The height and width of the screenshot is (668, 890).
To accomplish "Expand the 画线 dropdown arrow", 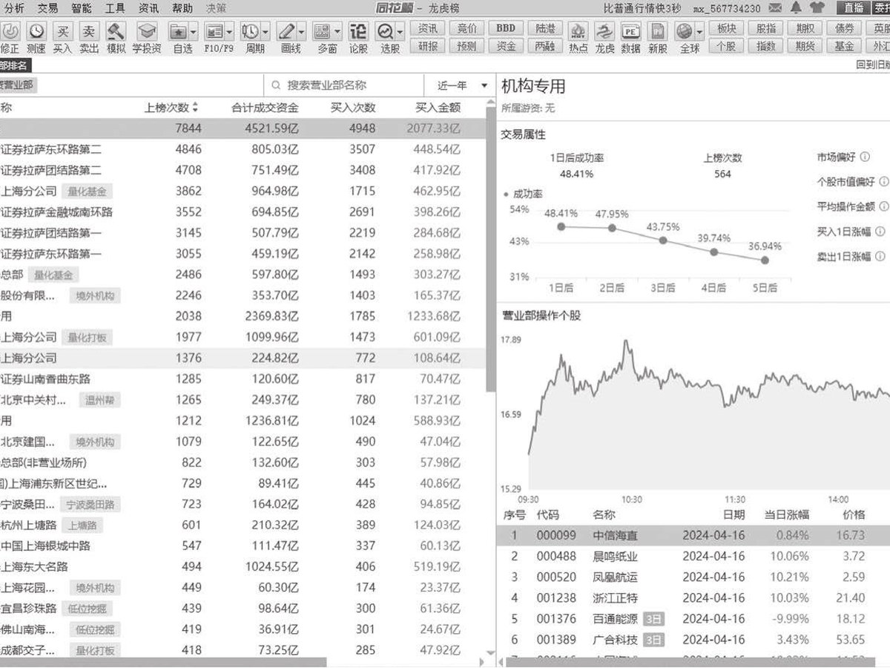I will point(301,32).
